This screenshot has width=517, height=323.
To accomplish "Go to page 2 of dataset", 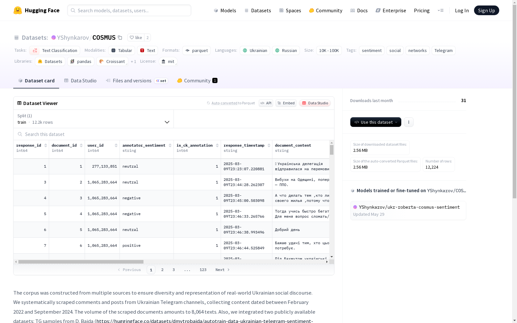I will (x=162, y=270).
